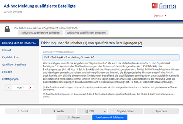
Task: Open the Kapitalstruktur section
Action: (x=10, y=57)
